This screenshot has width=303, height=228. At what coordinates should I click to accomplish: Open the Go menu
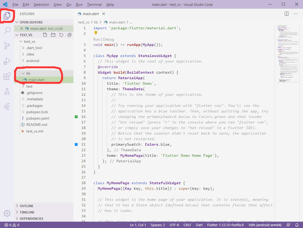point(69,4)
